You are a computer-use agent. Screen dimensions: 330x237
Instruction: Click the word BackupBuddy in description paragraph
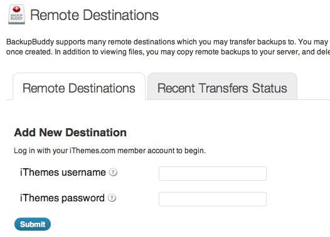[30, 42]
